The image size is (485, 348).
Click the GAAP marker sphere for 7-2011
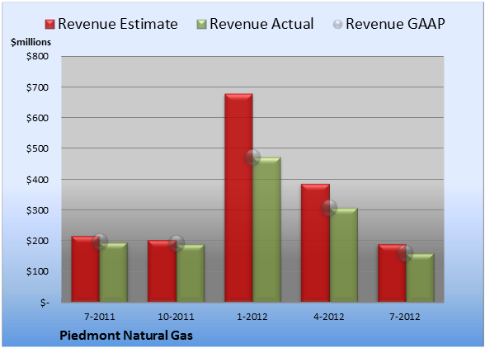(100, 242)
